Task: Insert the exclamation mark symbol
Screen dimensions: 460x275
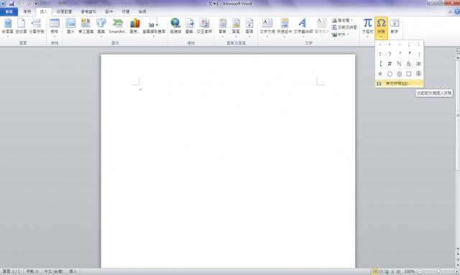Action: [x=380, y=54]
